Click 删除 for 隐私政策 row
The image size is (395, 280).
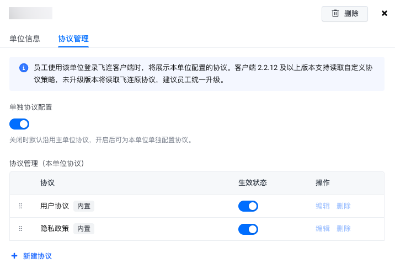tap(344, 229)
